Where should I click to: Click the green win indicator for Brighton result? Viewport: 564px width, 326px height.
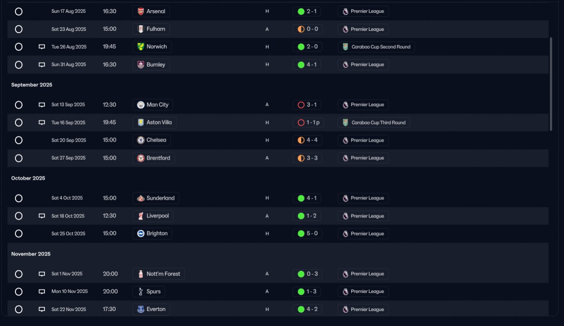301,233
